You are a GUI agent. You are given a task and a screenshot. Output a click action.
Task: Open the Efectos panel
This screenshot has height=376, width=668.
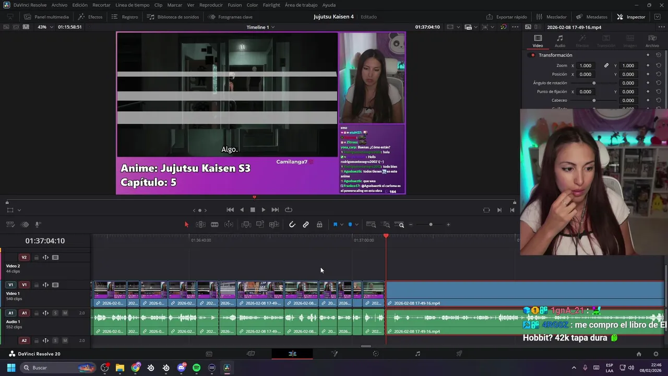[90, 17]
